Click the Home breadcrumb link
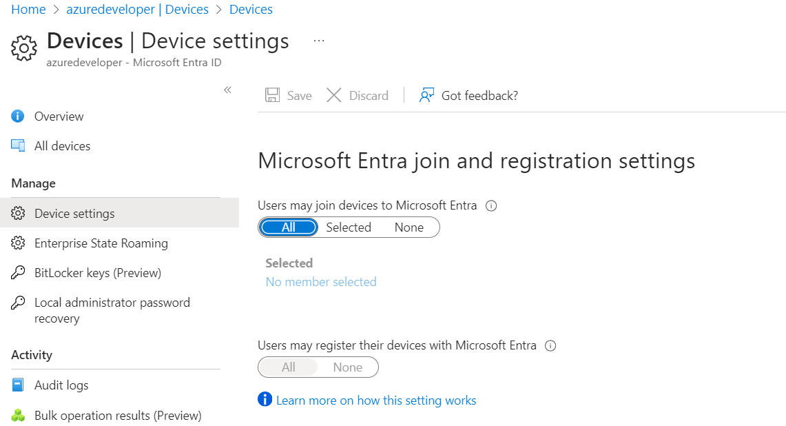Screen dimensions: 786x426 (x=28, y=10)
